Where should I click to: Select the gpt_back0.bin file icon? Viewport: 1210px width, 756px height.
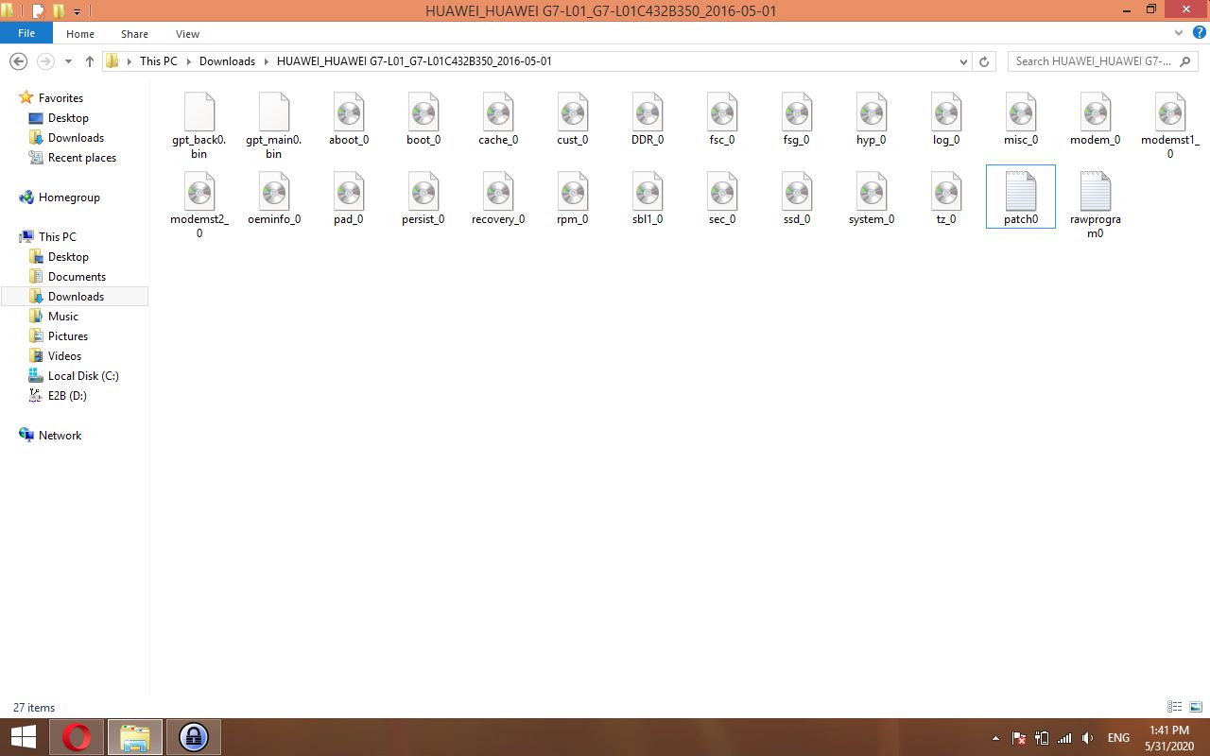tap(199, 112)
